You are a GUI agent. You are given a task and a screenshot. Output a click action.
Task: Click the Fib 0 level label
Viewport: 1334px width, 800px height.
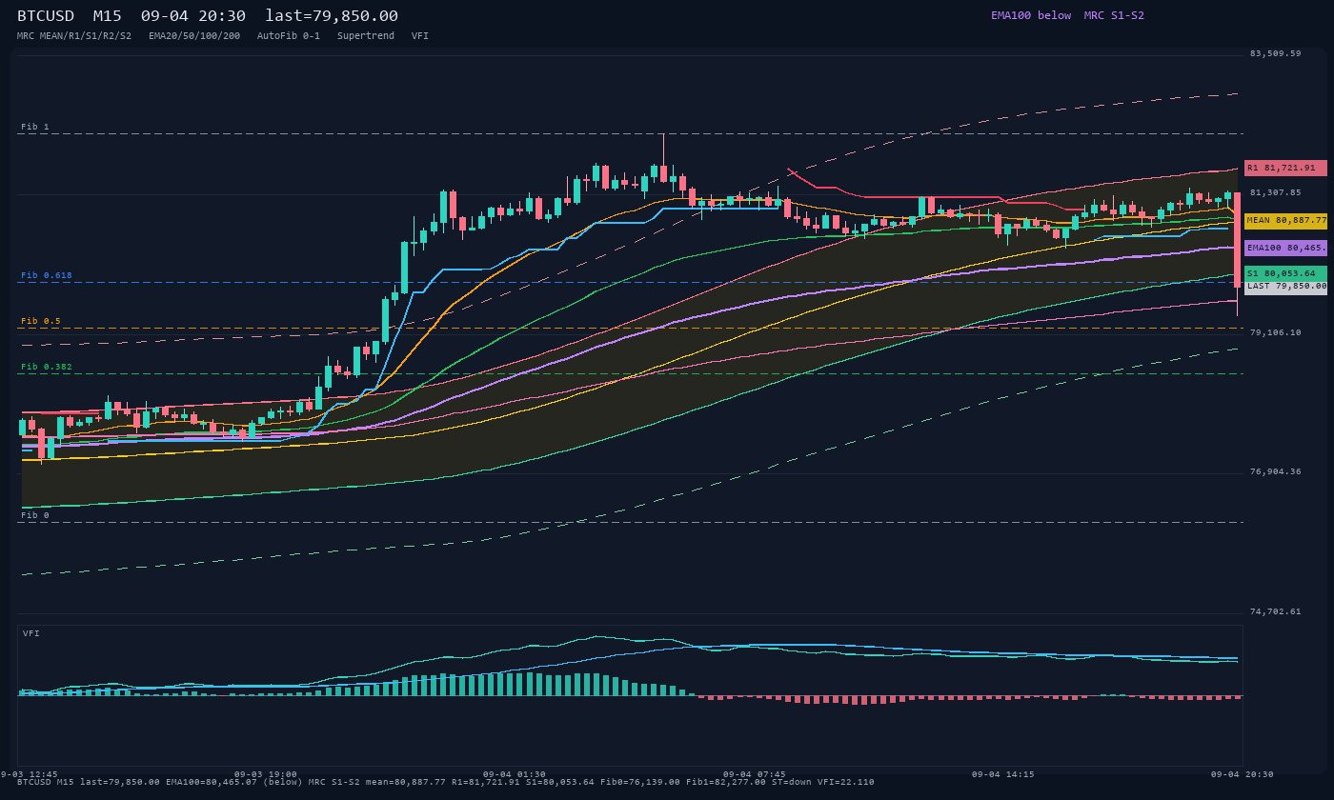click(x=34, y=515)
